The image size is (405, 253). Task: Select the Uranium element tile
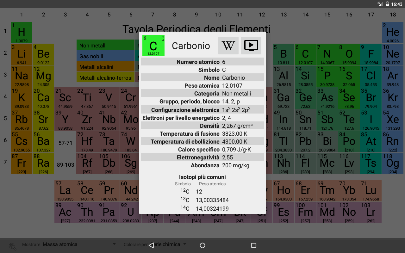pyautogui.click(x=131, y=213)
